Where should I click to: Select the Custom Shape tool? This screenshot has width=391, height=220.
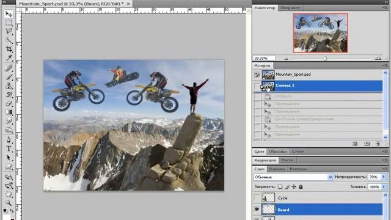tap(9, 166)
